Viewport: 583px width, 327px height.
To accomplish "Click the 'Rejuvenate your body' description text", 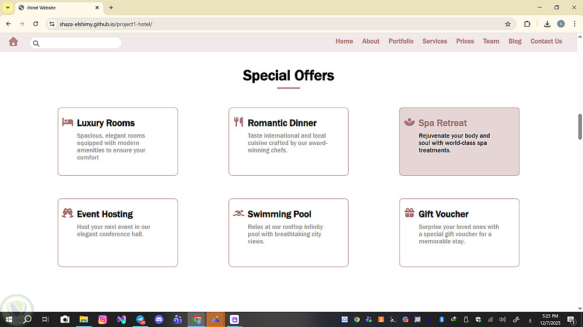I will [x=454, y=143].
